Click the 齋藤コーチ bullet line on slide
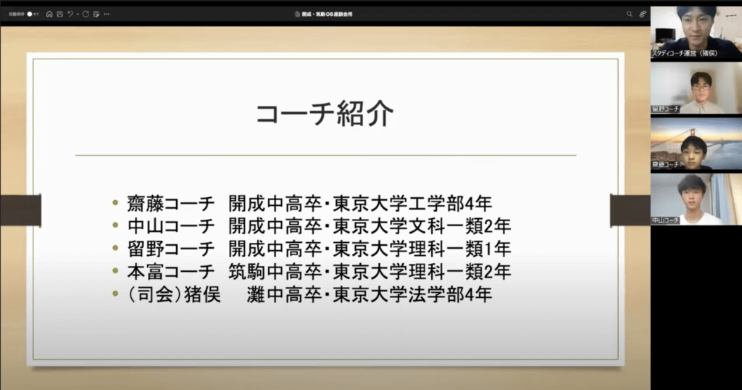Image resolution: width=742 pixels, height=390 pixels. pos(312,202)
